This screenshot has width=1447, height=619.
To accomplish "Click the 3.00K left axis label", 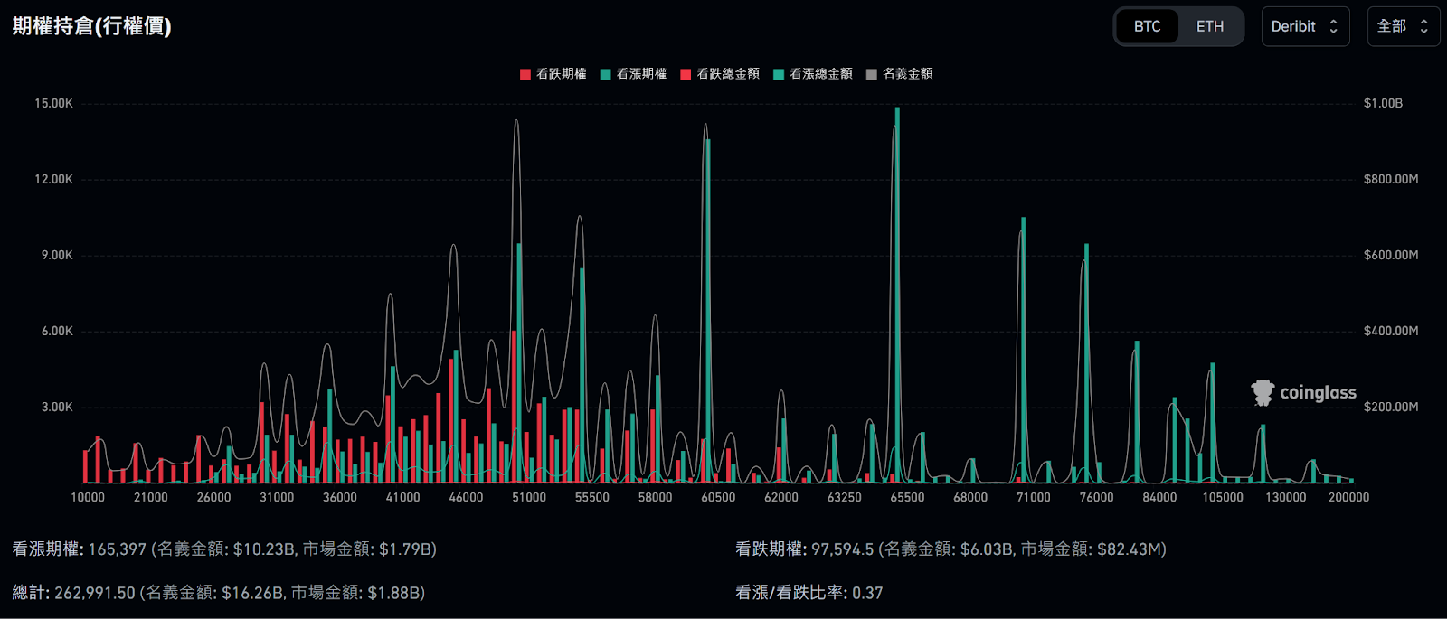I will 57,407.
